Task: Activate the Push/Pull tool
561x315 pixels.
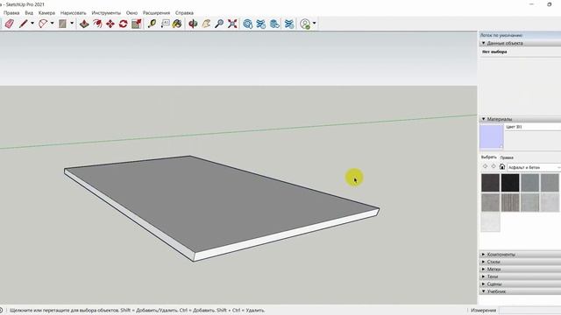Action: [x=84, y=24]
